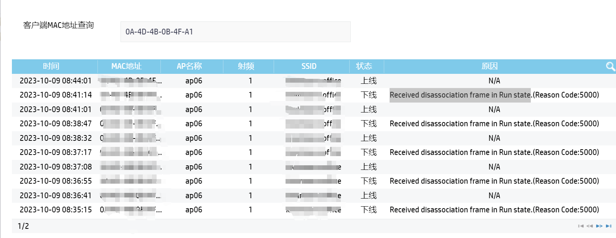Click the SSID column header

(309, 66)
